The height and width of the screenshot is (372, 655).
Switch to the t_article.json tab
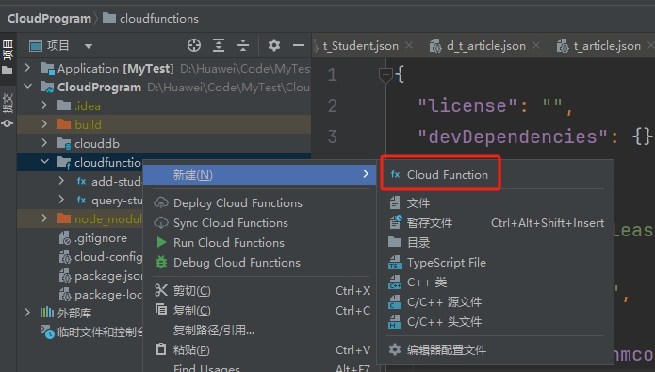[x=607, y=46]
